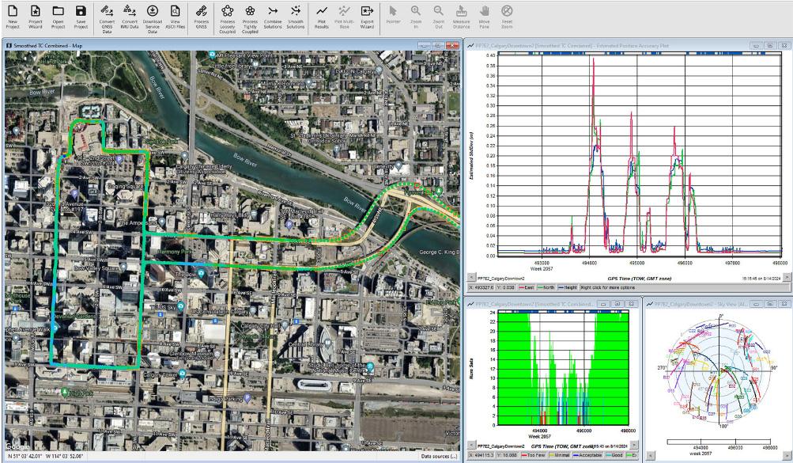Click the Harmony Park map label
The image size is (793, 463).
tap(173, 252)
